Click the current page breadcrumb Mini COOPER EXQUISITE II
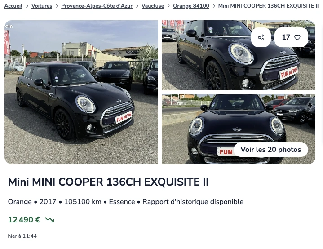 pyautogui.click(x=268, y=6)
